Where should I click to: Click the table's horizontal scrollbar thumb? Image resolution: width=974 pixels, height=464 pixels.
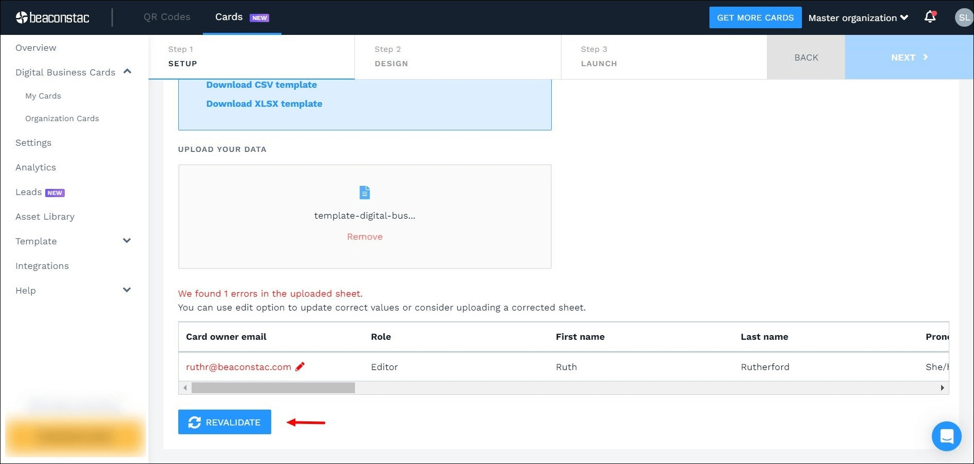tap(273, 388)
